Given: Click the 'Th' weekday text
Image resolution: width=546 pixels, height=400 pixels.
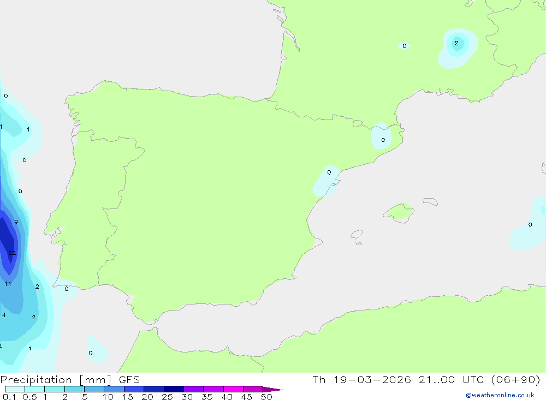Looking at the screenshot, I should (x=319, y=379).
